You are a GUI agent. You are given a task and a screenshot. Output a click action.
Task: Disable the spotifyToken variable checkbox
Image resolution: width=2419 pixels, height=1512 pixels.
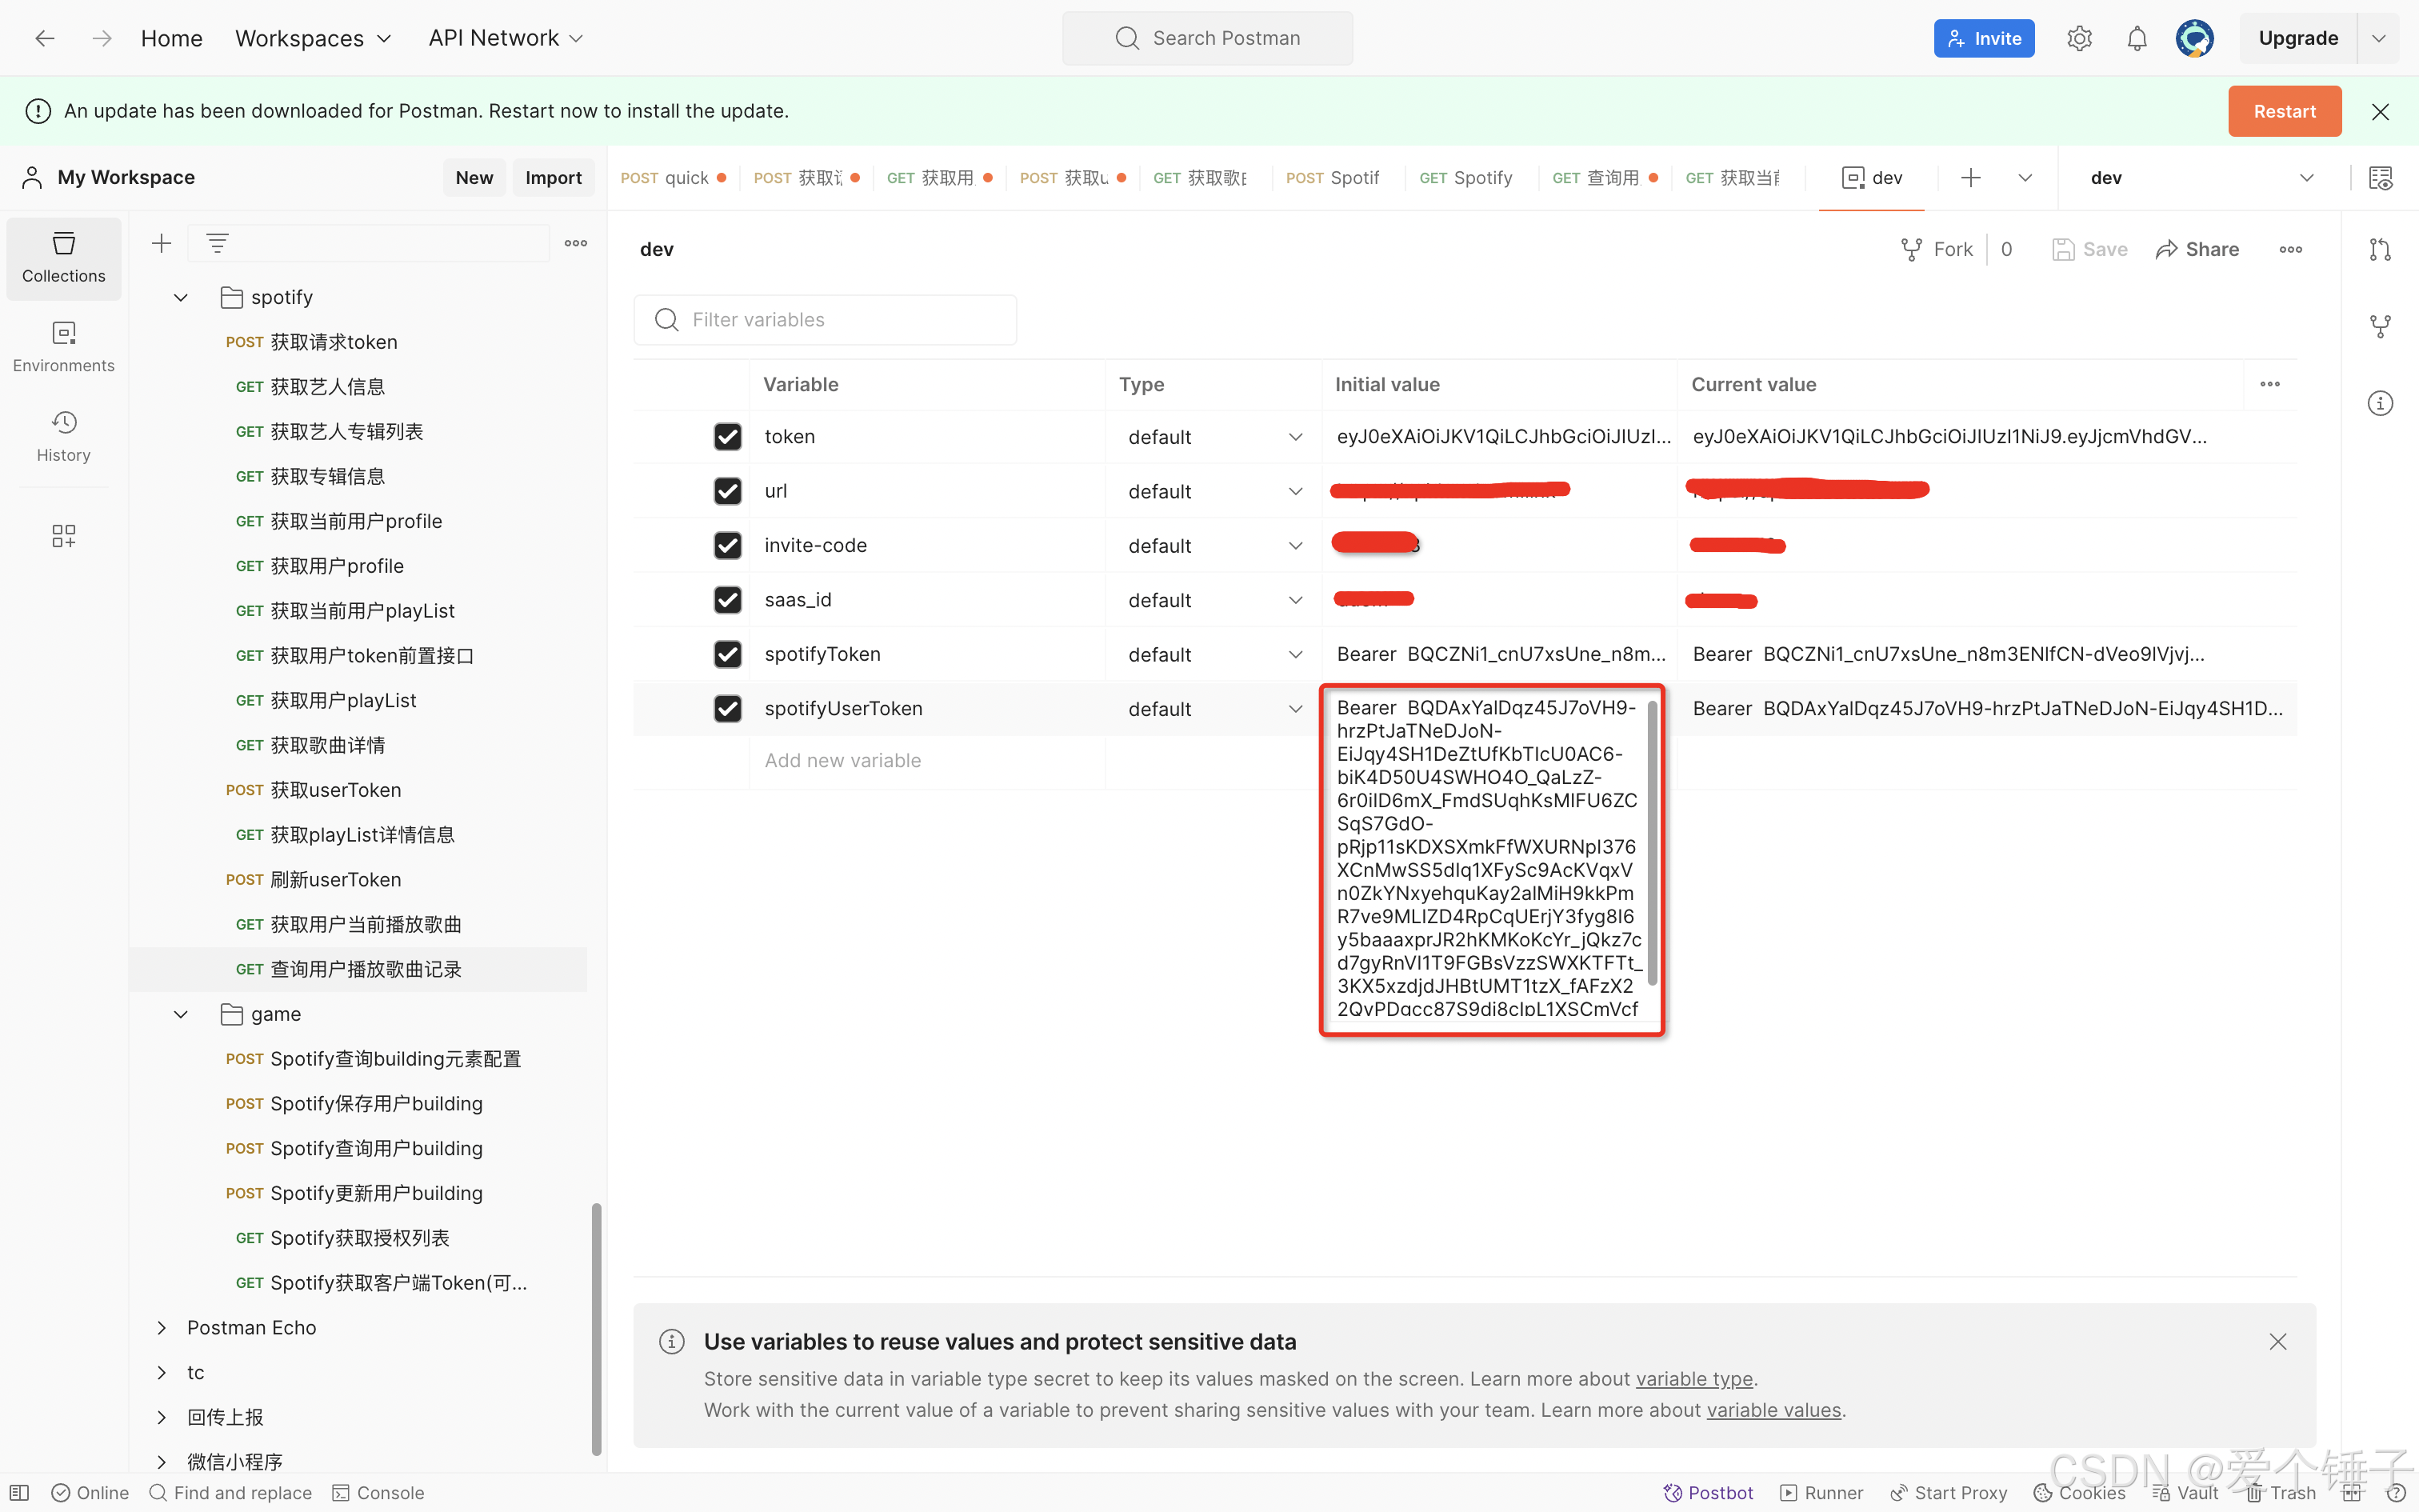click(x=728, y=654)
